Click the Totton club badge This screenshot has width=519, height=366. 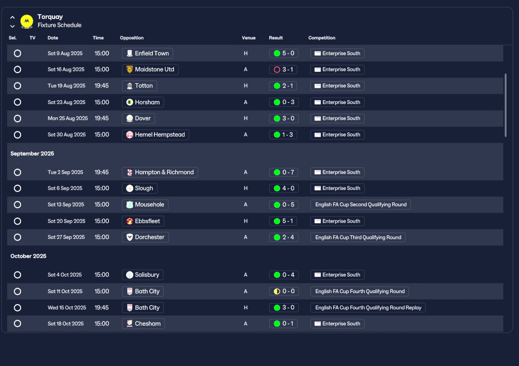tap(129, 86)
